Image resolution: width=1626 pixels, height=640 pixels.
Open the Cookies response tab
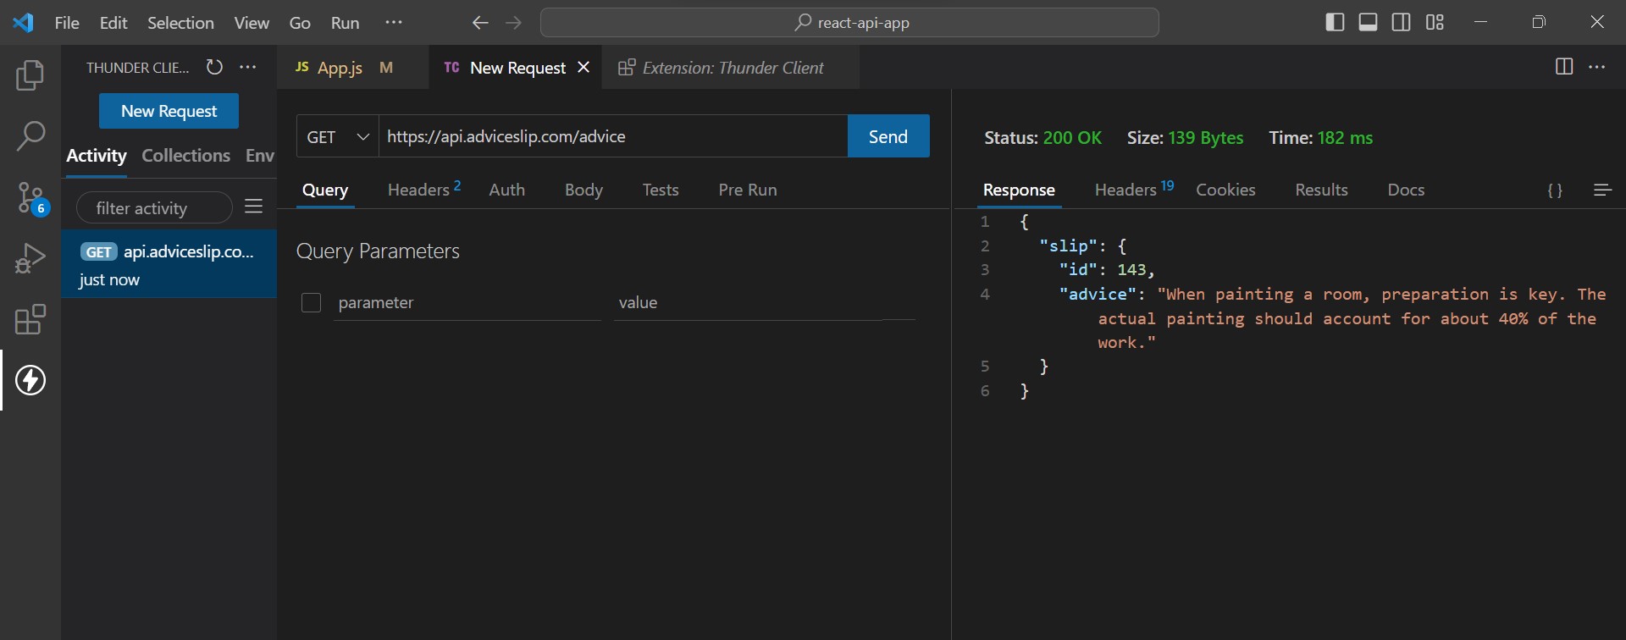(x=1225, y=190)
